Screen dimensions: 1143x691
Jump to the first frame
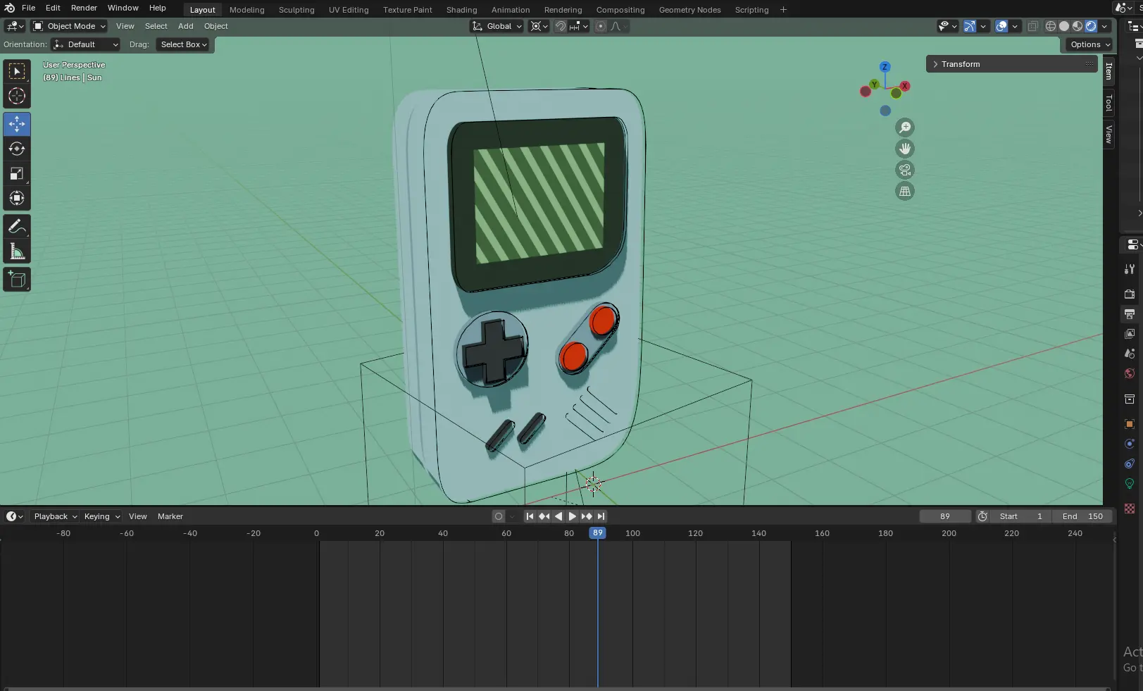click(530, 516)
